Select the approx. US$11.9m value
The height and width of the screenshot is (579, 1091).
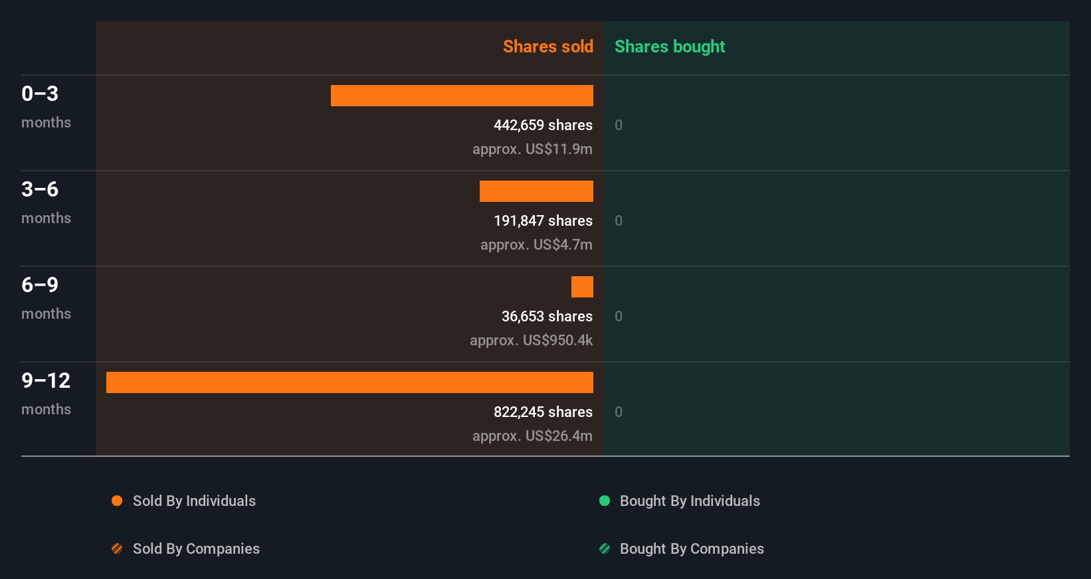point(532,149)
